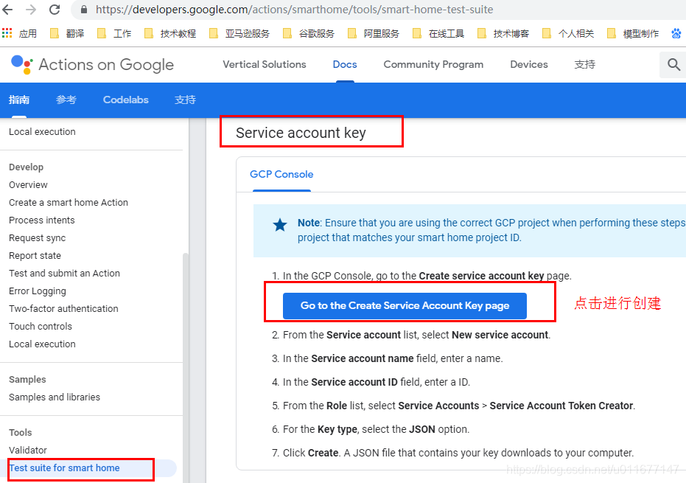This screenshot has height=483, width=686.
Task: Open the 翻译 bookmark folder
Action: [67, 33]
